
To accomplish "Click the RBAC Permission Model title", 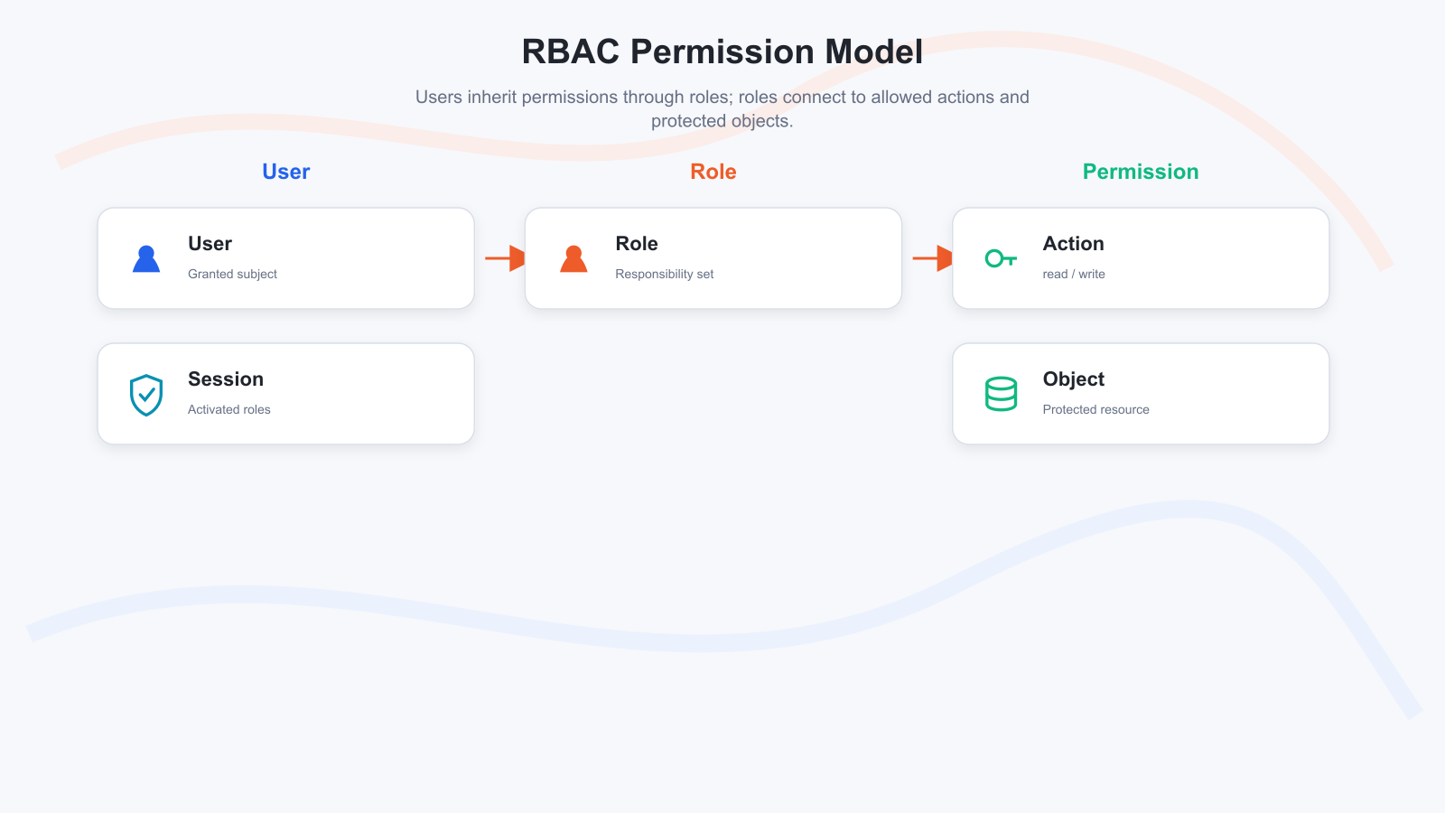I will point(722,51).
